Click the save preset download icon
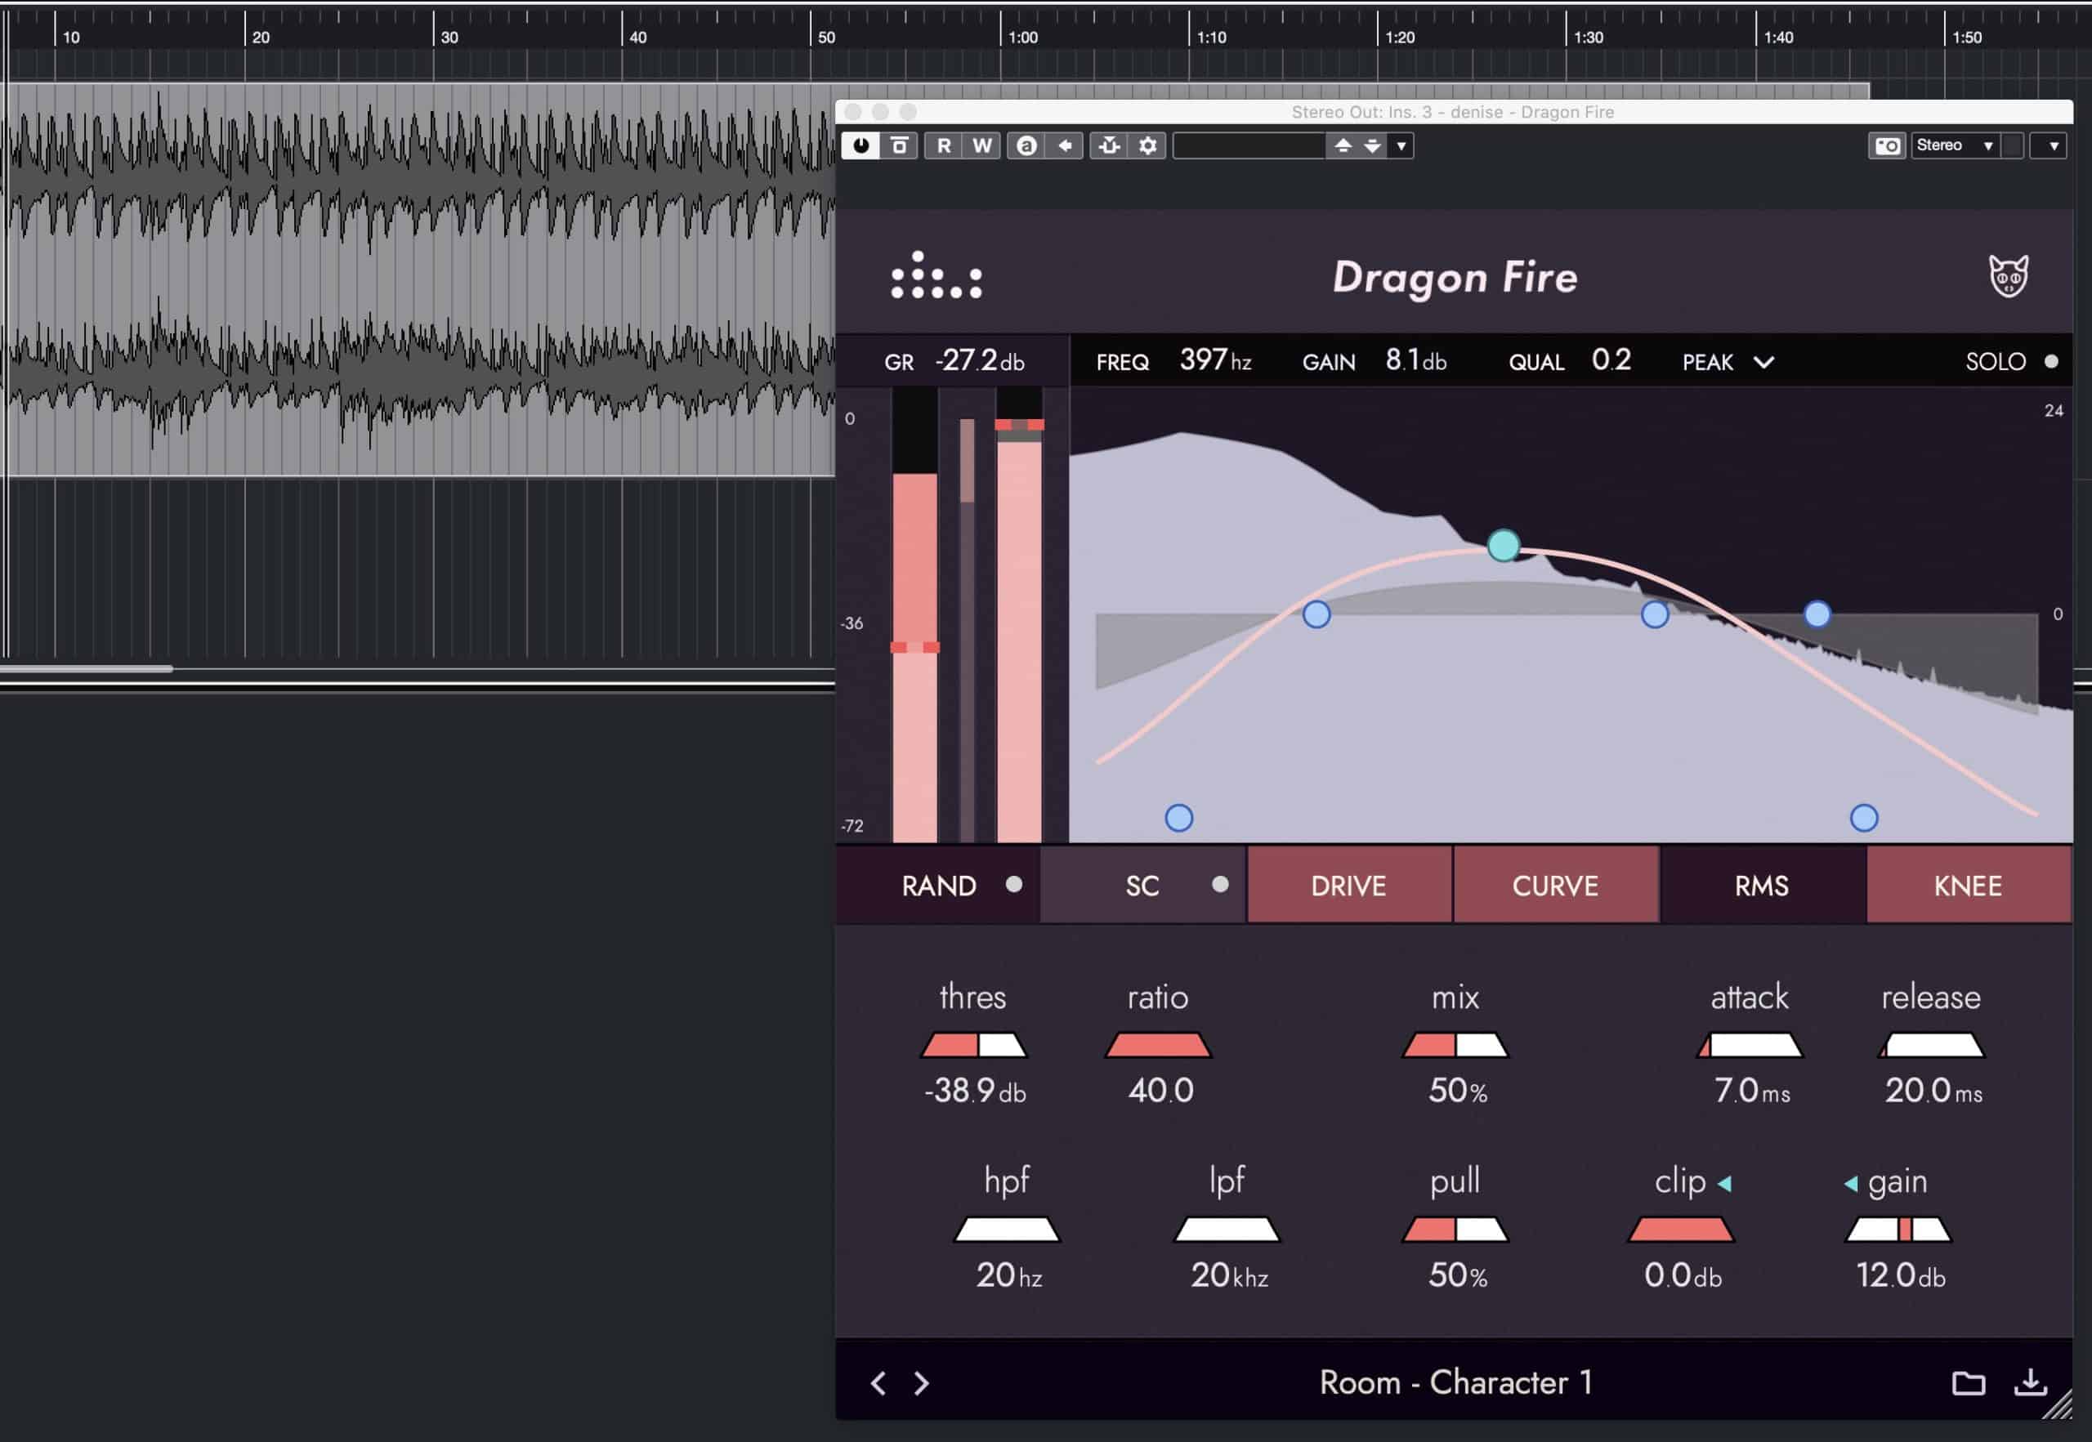 click(2031, 1382)
